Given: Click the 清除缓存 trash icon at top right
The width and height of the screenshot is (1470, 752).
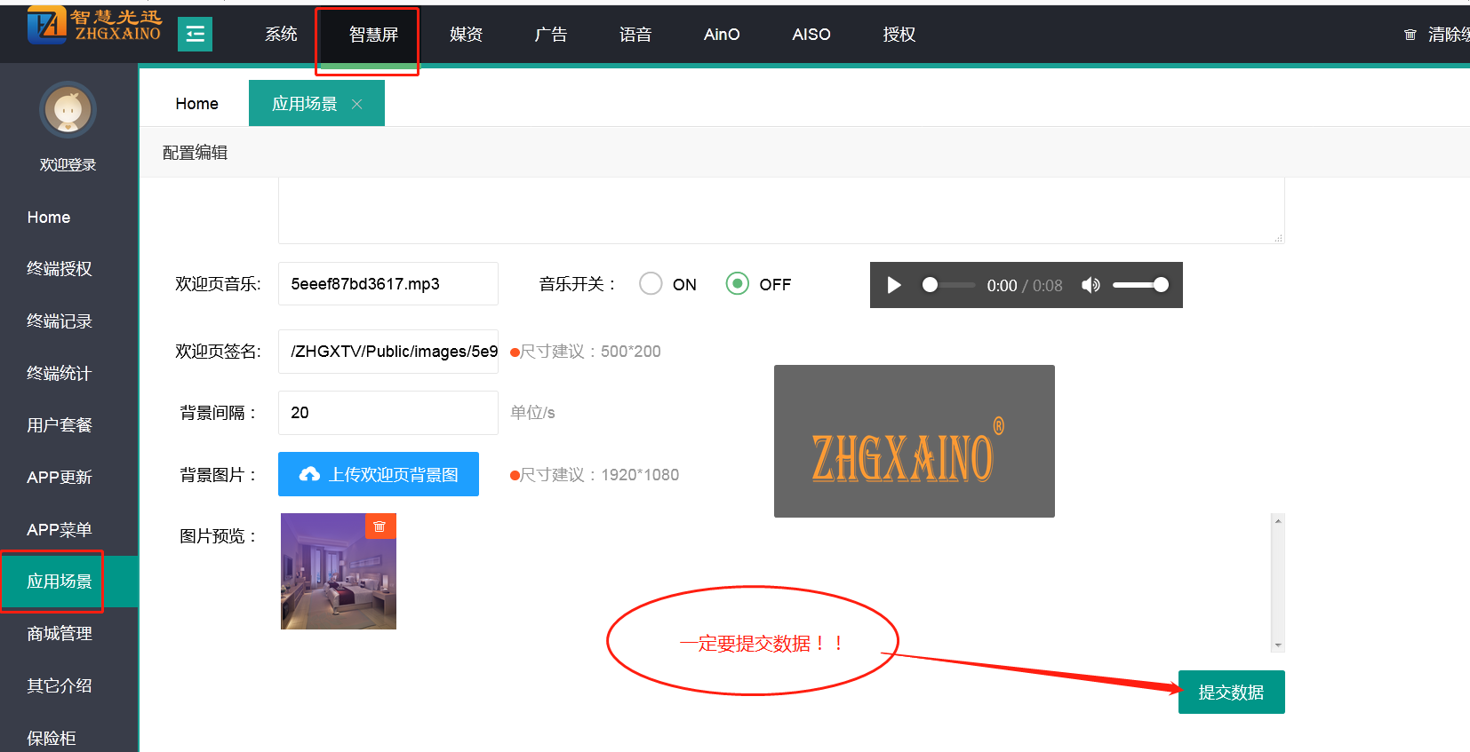Looking at the screenshot, I should [x=1410, y=35].
